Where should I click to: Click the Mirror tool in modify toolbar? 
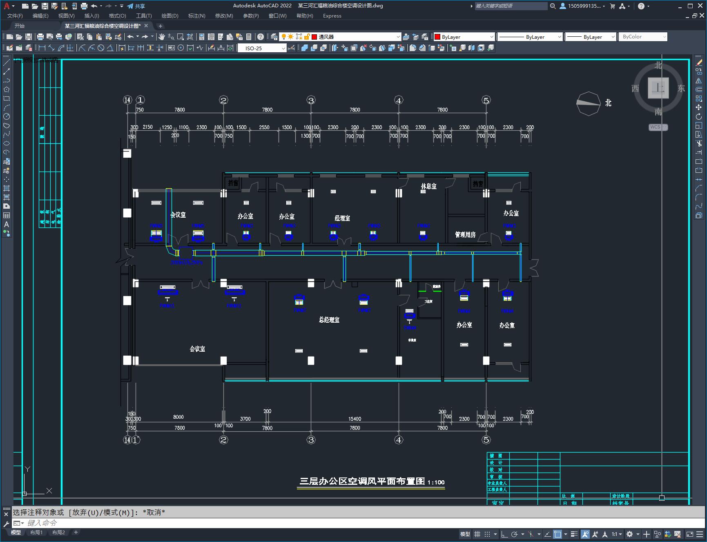[x=699, y=80]
